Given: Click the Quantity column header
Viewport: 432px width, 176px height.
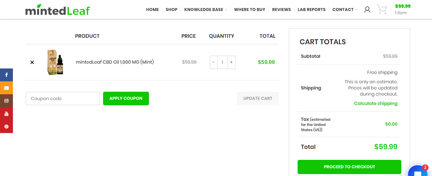Looking at the screenshot, I should click(222, 36).
